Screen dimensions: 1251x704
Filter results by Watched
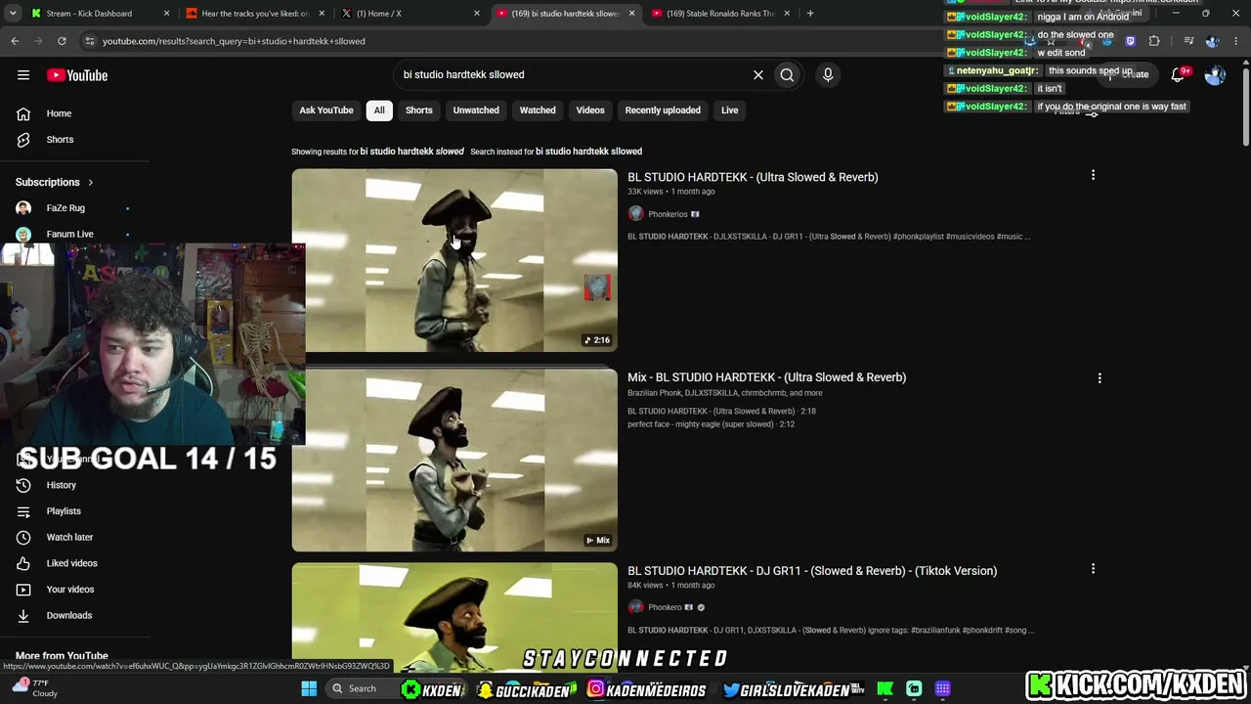click(538, 110)
